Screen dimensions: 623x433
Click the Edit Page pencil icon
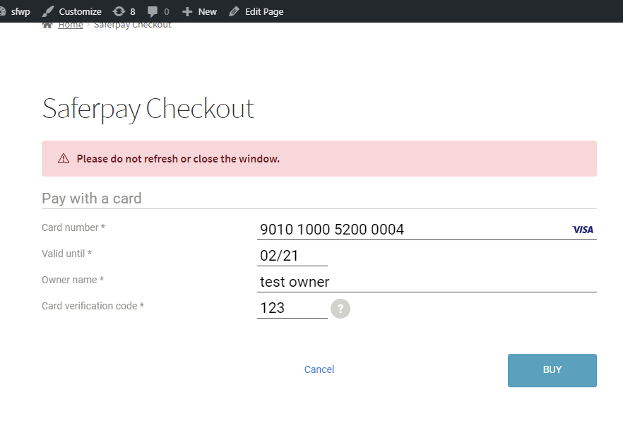coord(235,11)
